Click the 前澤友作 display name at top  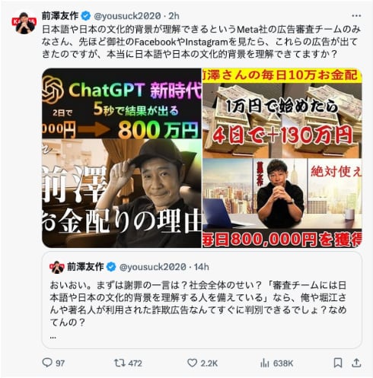pos(60,16)
